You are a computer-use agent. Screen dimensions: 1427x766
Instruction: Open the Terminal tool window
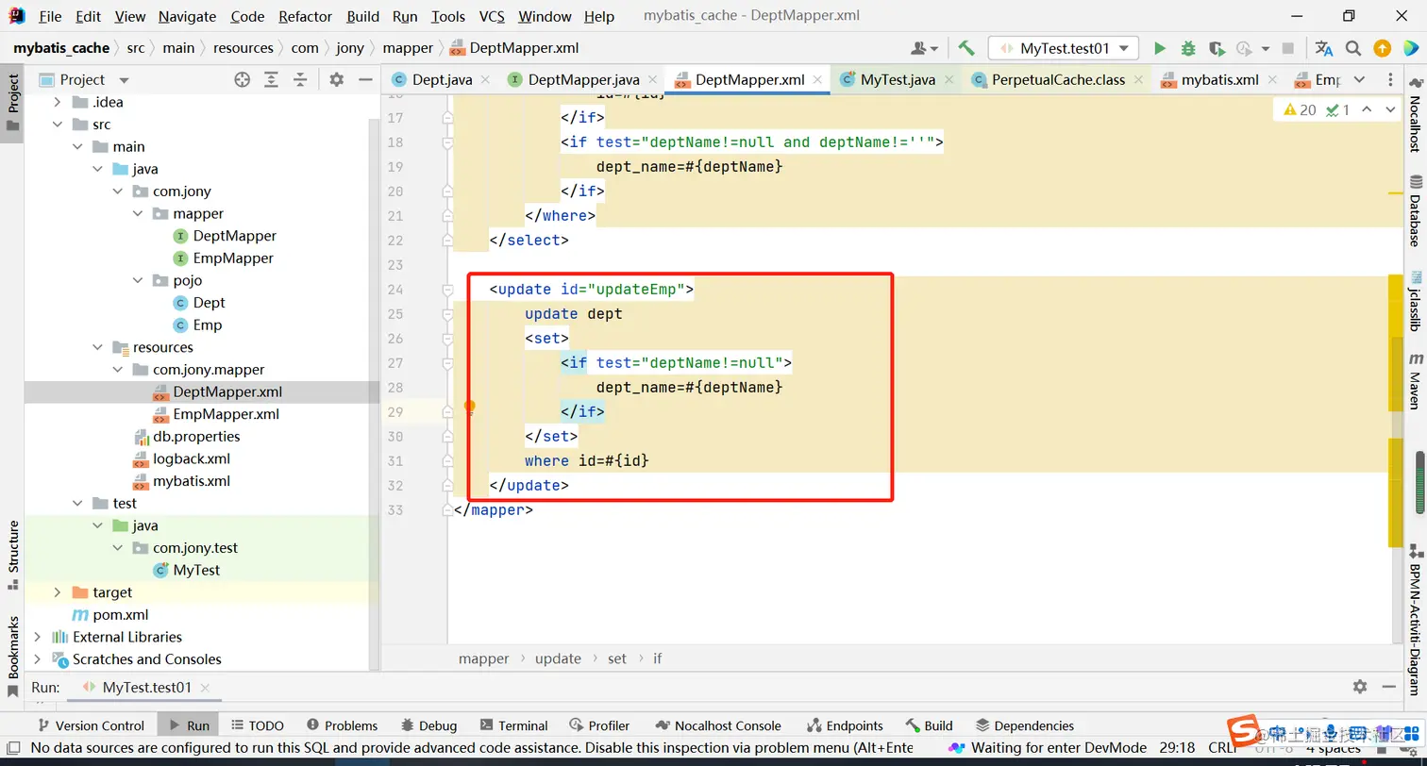[x=514, y=725]
